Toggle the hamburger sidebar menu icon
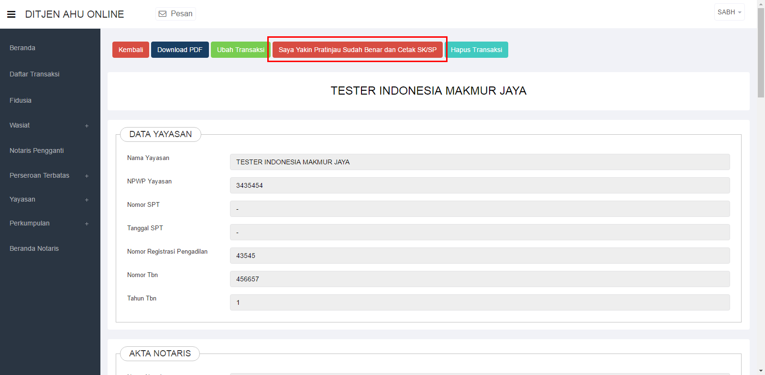765x375 pixels. [x=11, y=14]
